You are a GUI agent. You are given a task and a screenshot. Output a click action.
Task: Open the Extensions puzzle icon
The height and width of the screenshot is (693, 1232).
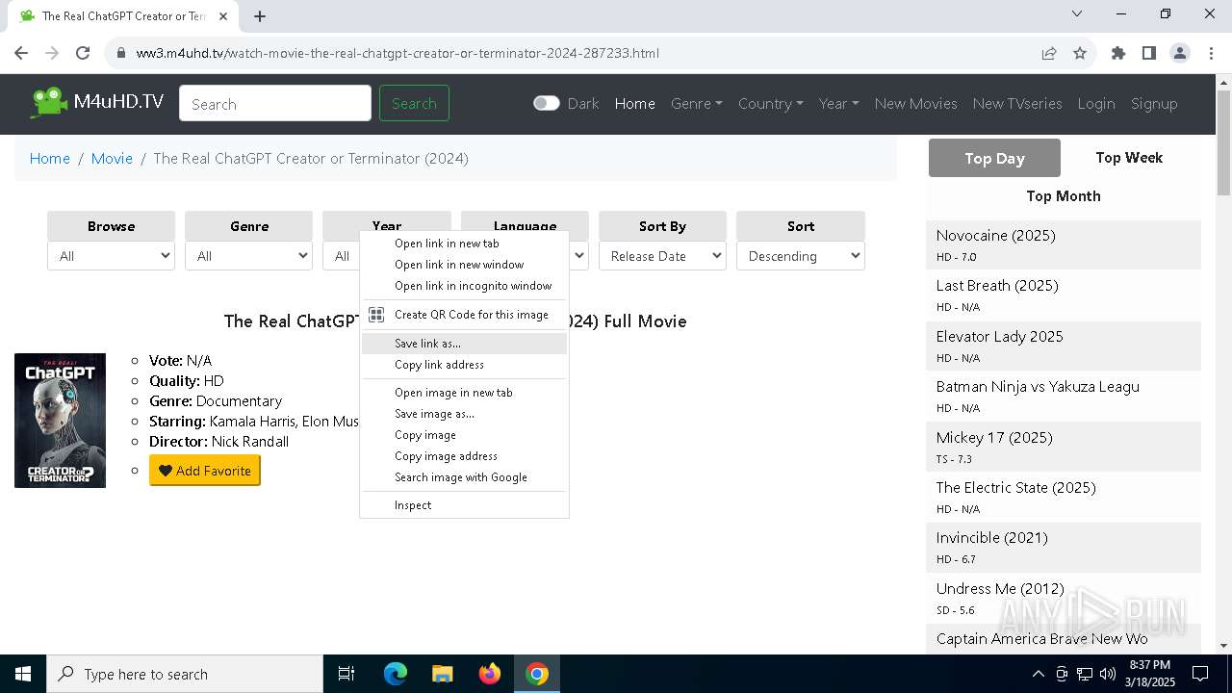tap(1117, 53)
